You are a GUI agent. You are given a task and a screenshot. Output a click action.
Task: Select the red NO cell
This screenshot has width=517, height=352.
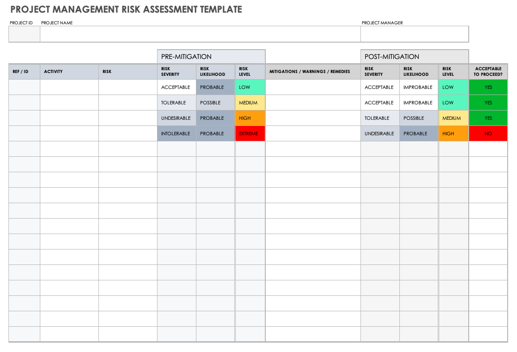point(488,134)
